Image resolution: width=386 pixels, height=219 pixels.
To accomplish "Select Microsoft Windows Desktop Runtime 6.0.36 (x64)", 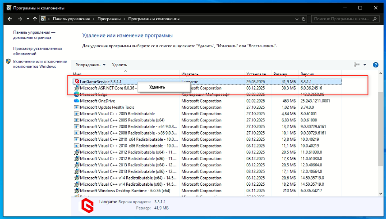I will [x=125, y=191].
